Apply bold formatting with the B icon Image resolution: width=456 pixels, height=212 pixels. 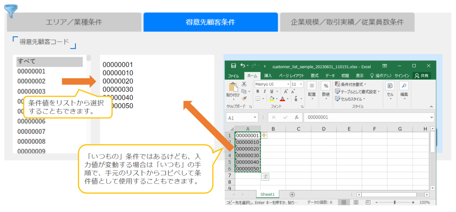click(x=258, y=91)
